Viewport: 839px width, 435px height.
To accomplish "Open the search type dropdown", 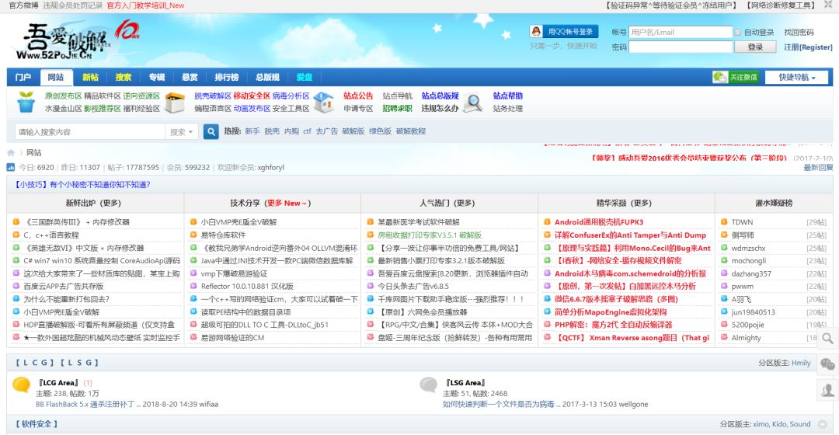I will pos(182,131).
